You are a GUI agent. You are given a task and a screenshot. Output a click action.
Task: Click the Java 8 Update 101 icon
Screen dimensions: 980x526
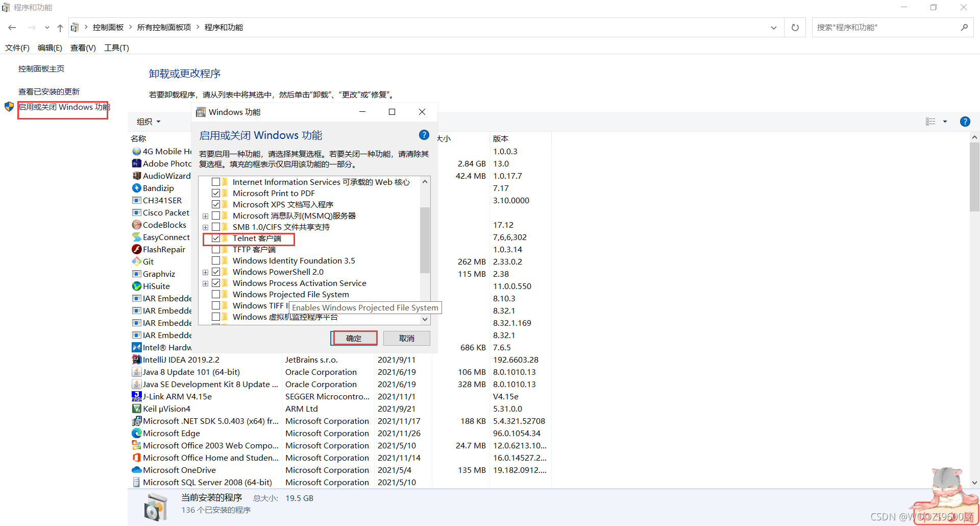(x=136, y=372)
